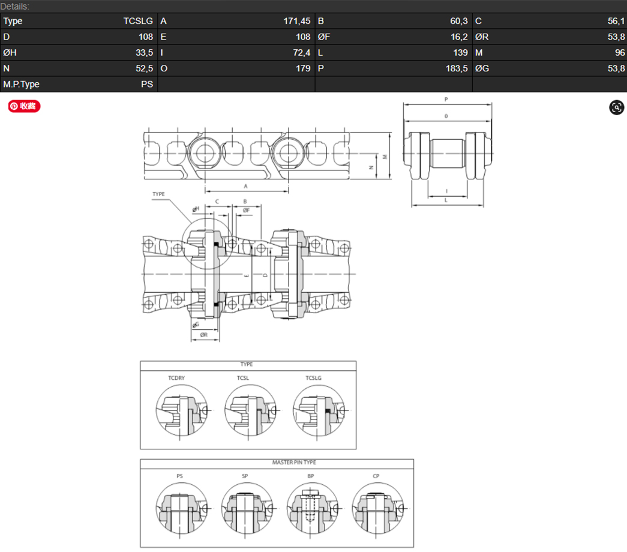Select the M.P.Type PS table row

click(79, 85)
